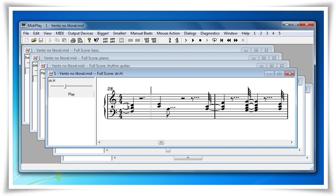336x196 pixels.
Task: Click the str.H score horizontal scrollbar thumb
Action: coord(161,142)
